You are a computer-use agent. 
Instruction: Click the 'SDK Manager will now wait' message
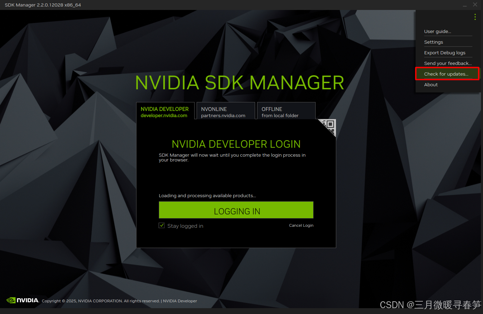pos(232,157)
